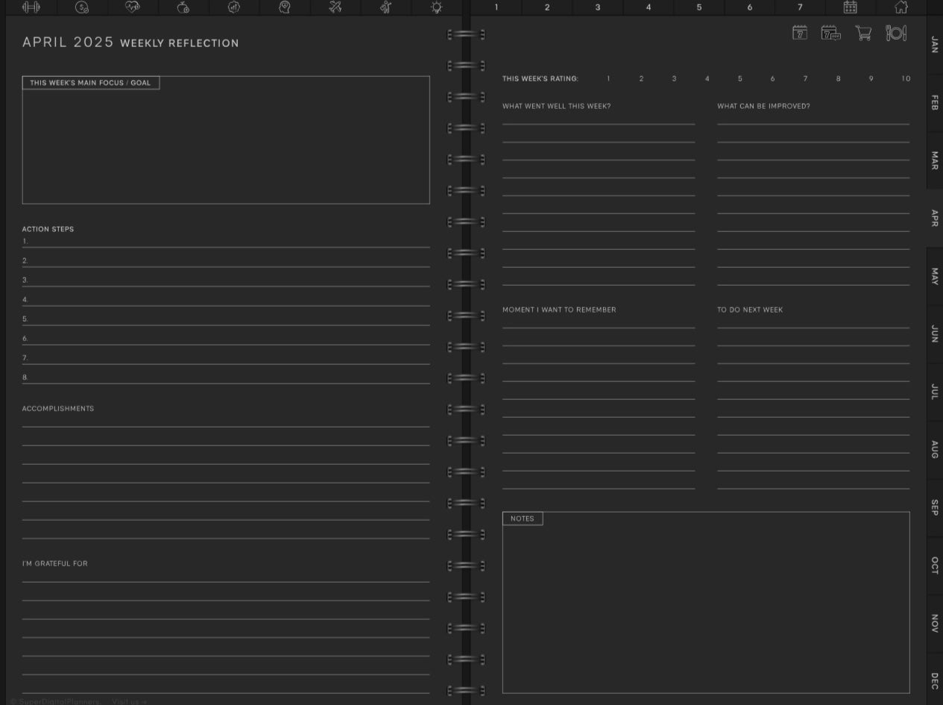Open the weekly calendar 7 icon
The height and width of the screenshot is (705, 943).
pyautogui.click(x=800, y=33)
